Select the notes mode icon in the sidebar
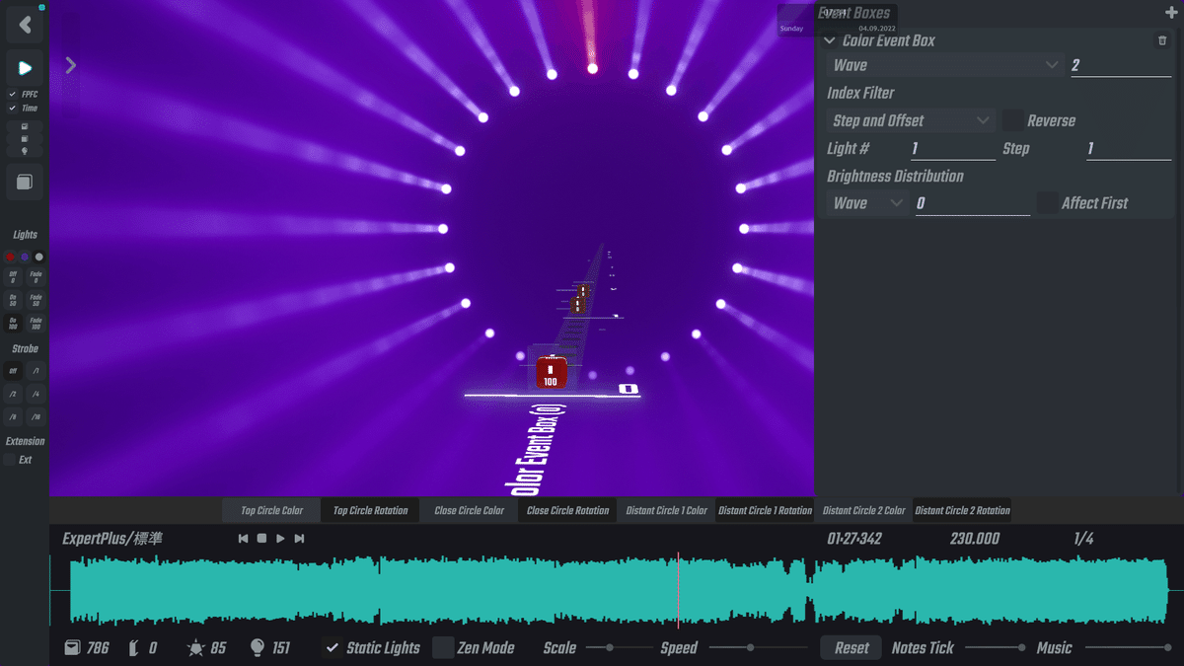 25,126
